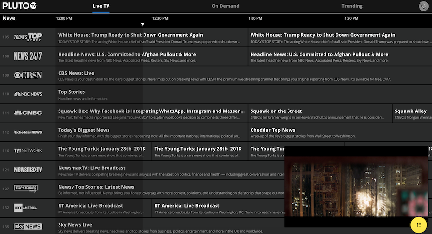Screen dimensions: 432x234
Task: Click the current time marker on the timeline
Action: tap(143, 24)
